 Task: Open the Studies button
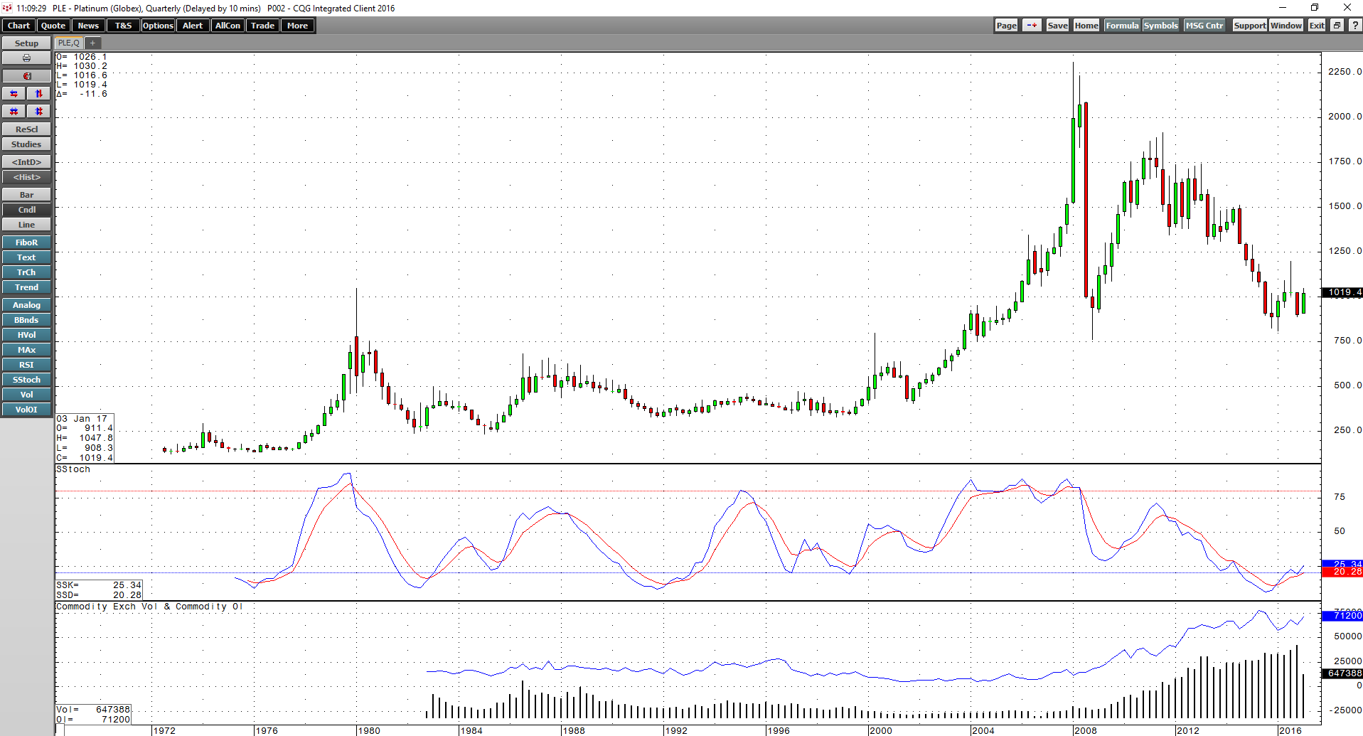[x=26, y=144]
